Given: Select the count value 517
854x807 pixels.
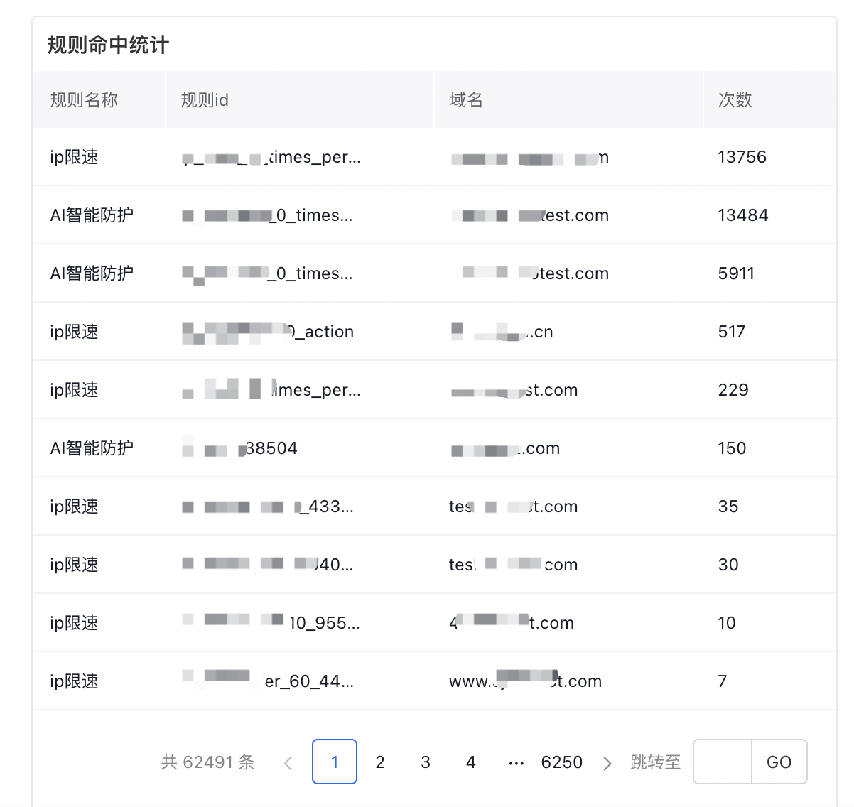Looking at the screenshot, I should 732,332.
